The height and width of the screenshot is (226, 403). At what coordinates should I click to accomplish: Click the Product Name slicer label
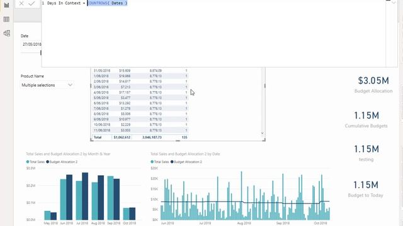tap(32, 76)
